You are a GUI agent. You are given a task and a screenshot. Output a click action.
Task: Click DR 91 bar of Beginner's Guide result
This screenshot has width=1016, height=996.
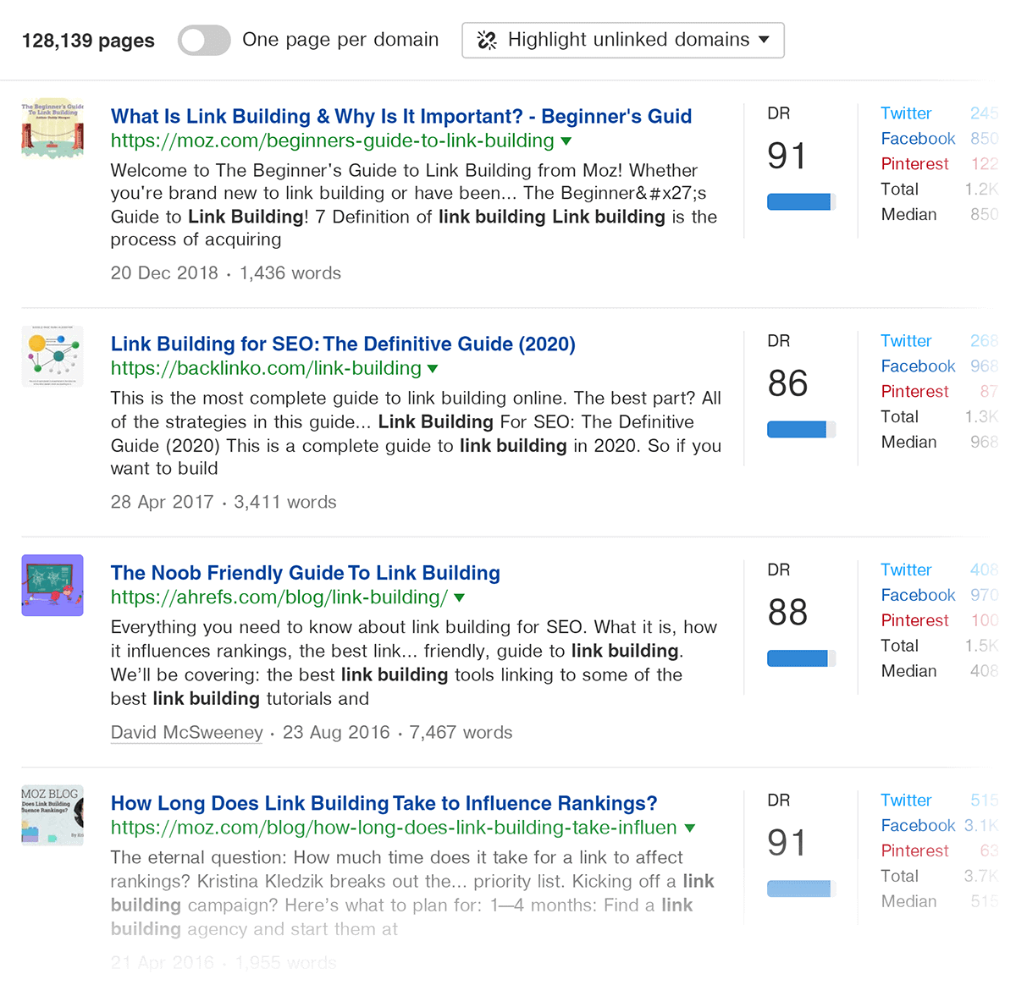point(801,201)
